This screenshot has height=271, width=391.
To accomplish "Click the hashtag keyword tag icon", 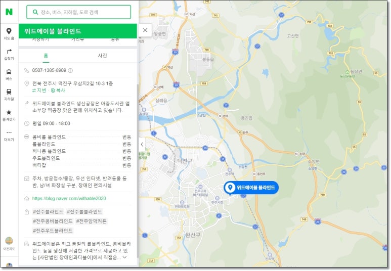I will pyautogui.click(x=27, y=212).
